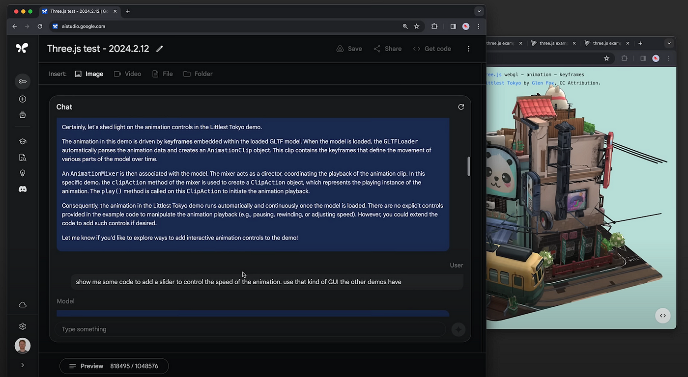Viewport: 688px width, 377px height.
Task: Insert an Image
Action: tap(89, 74)
